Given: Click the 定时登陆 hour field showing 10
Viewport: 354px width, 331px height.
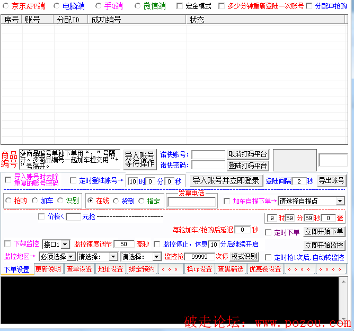Looking at the screenshot, I should tap(132, 181).
